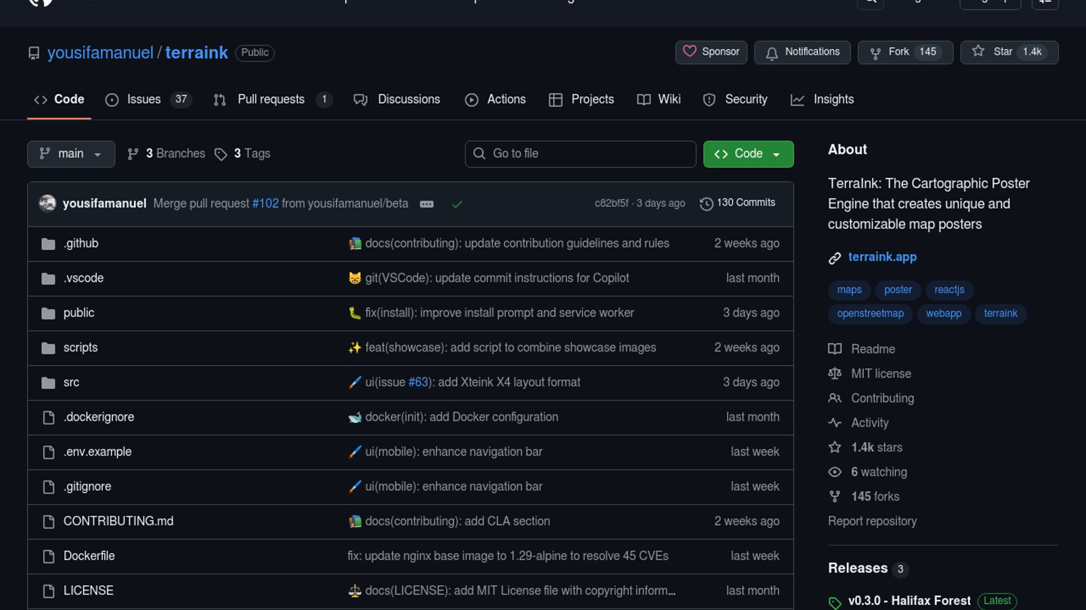Click the 3 Branches icon link
This screenshot has height=610, width=1086.
[x=133, y=154]
